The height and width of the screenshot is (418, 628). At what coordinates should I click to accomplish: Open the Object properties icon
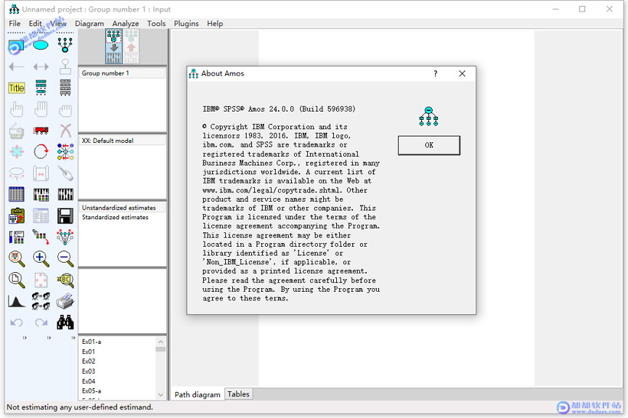[16, 238]
